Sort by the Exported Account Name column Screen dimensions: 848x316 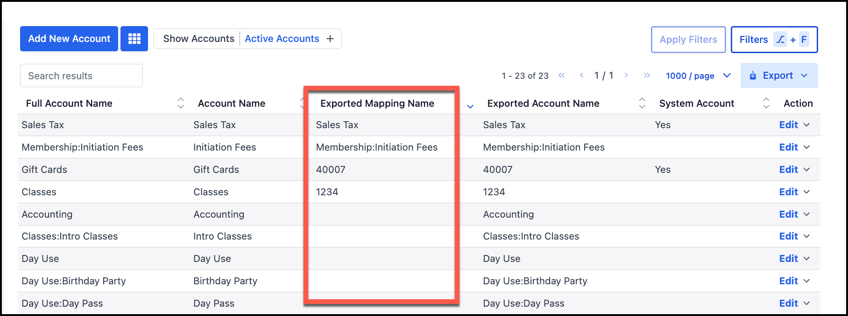tap(642, 103)
